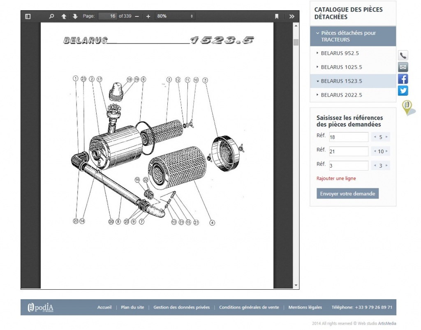421x330 pixels.
Task: Decrease quantity 10 with left arrow
Action: point(375,151)
